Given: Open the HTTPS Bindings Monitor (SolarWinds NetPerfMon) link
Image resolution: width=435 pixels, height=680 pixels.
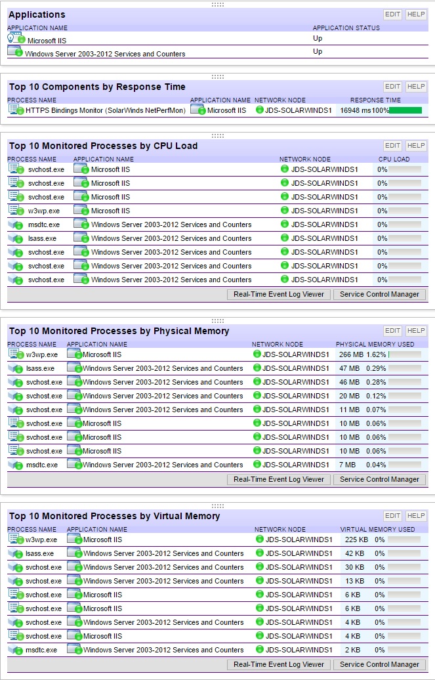Looking at the screenshot, I should tap(106, 110).
